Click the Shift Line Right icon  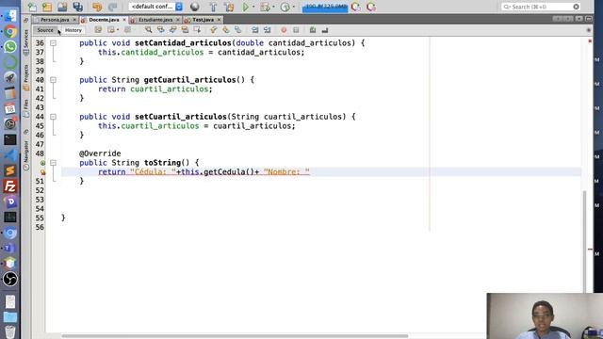pos(267,30)
